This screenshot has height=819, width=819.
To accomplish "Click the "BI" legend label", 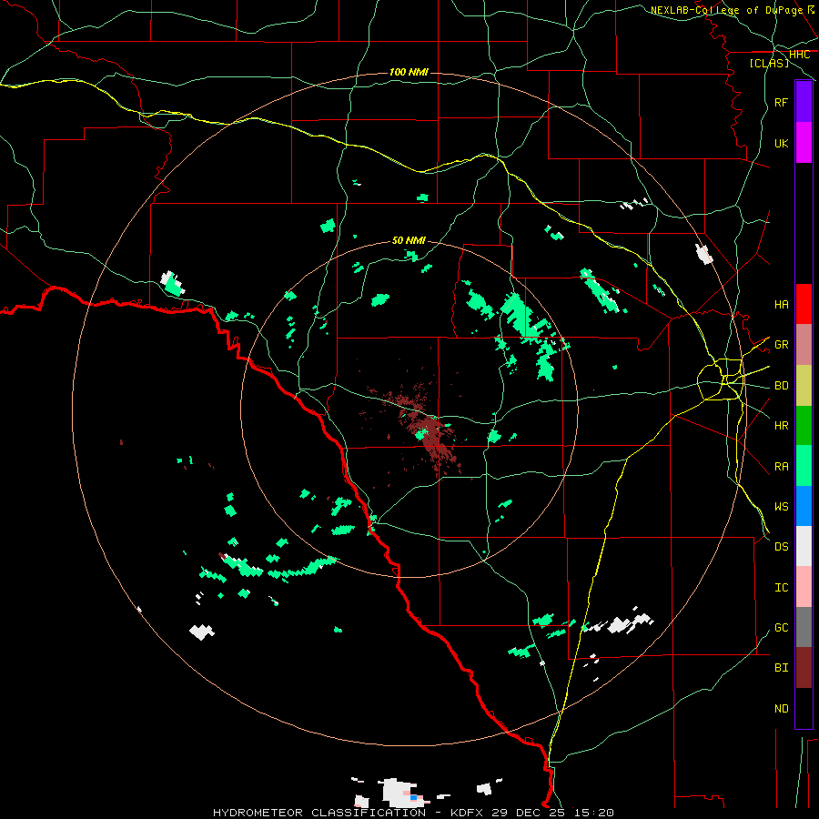I will click(x=782, y=668).
